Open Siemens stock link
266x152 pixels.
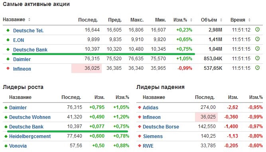pyautogui.click(x=153, y=136)
